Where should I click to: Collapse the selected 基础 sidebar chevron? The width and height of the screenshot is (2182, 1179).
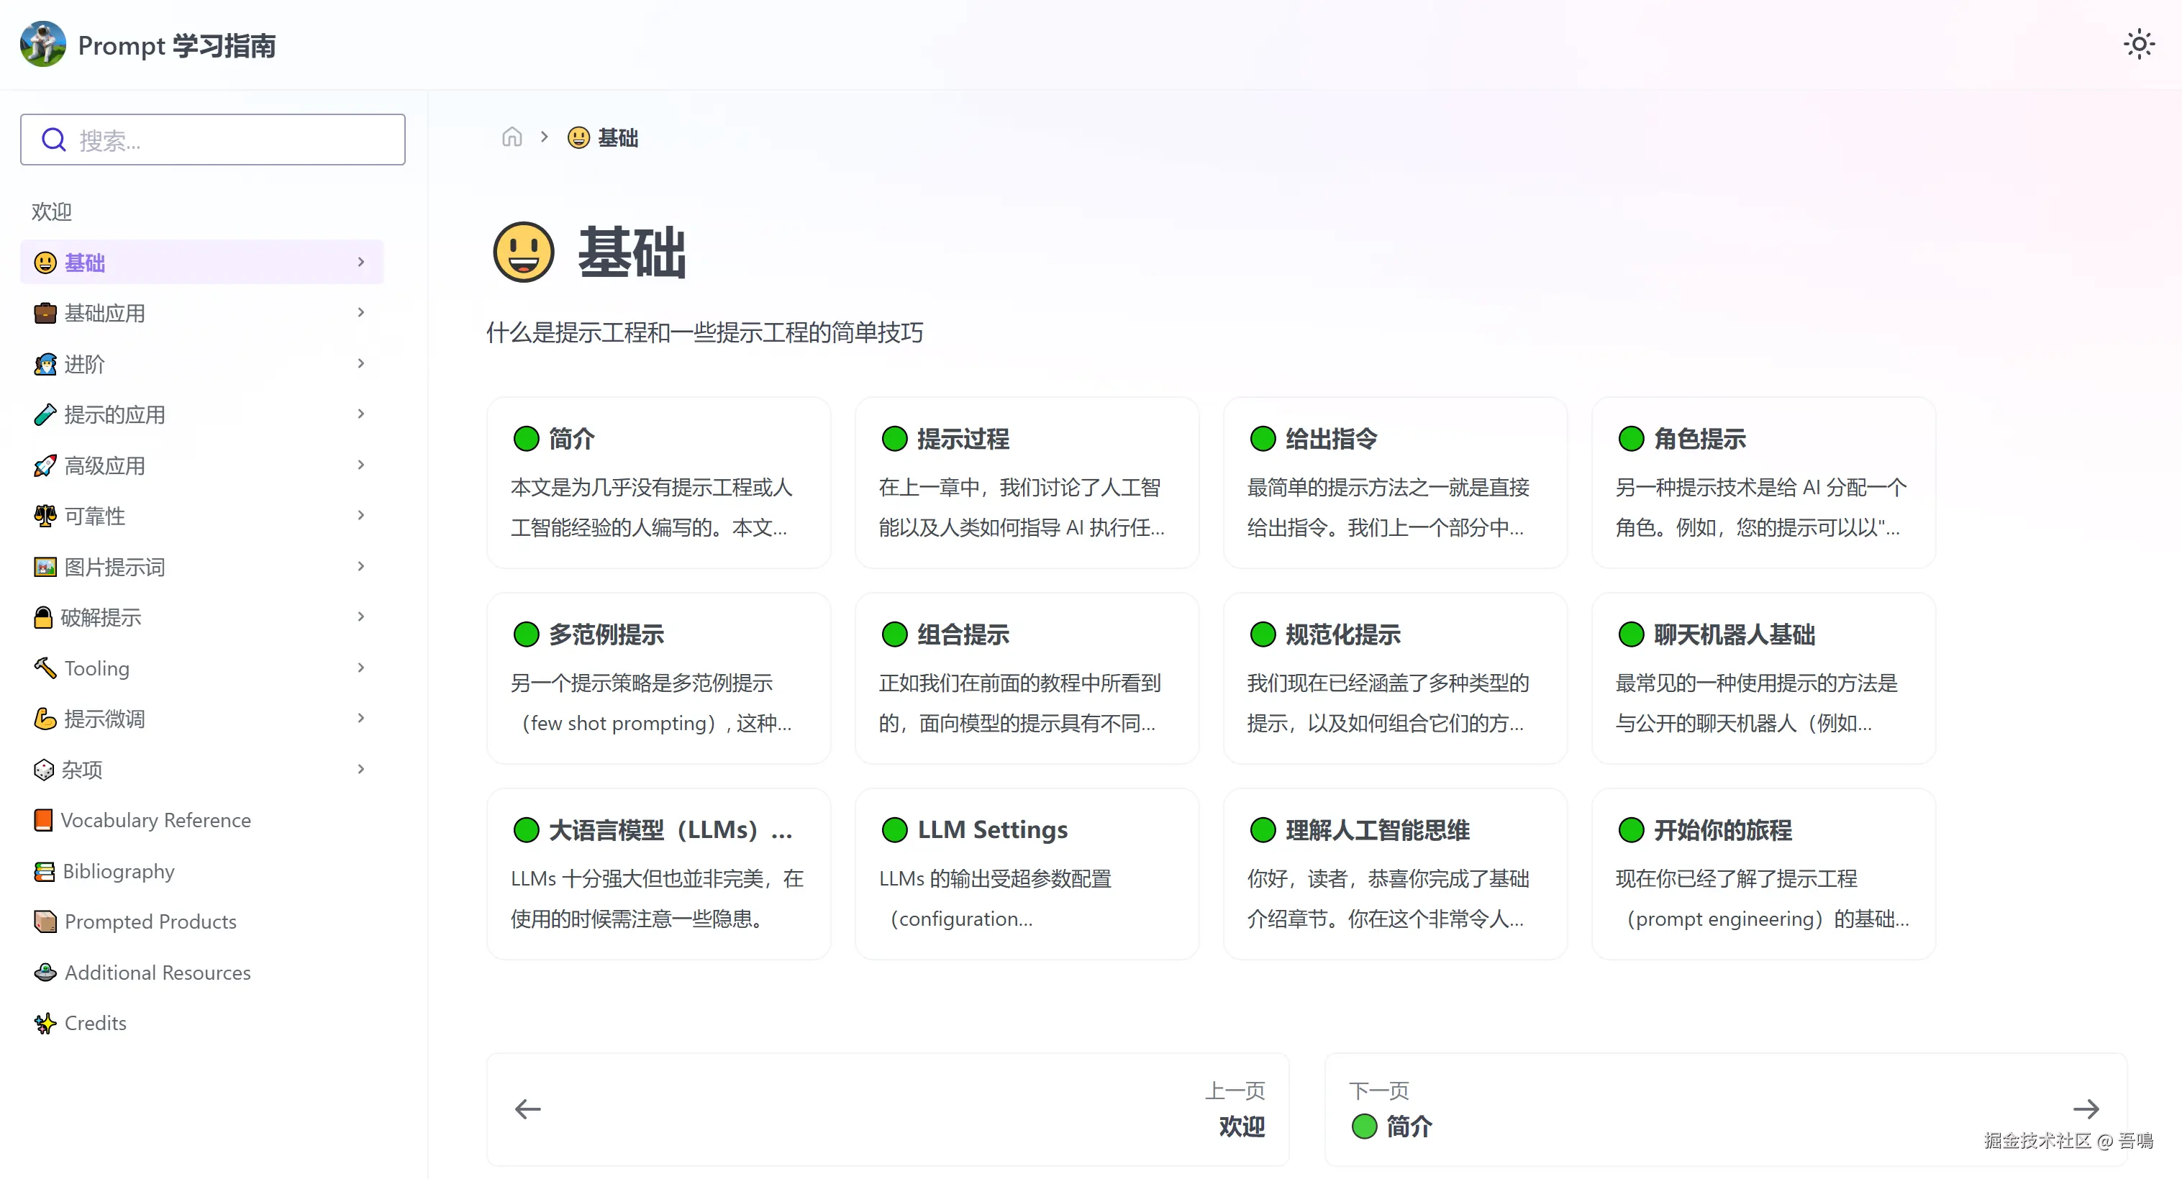[x=361, y=263]
